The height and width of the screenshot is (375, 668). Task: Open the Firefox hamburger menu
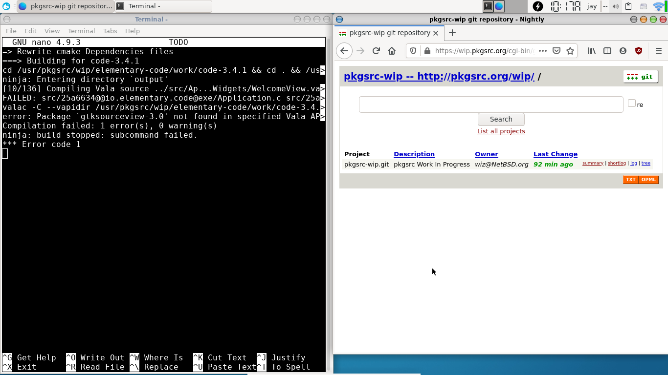[659, 51]
